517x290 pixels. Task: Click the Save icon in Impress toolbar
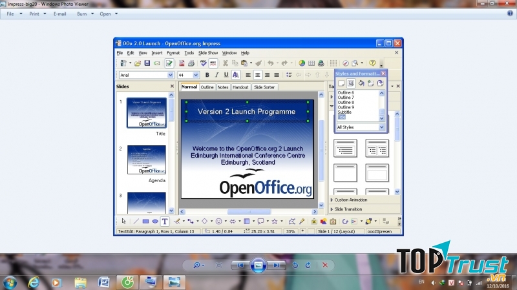tap(147, 63)
